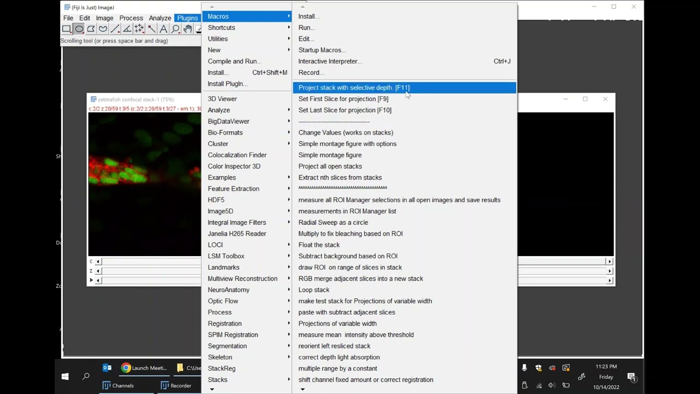Expand the Shortcuts submenu
This screenshot has width=700, height=394.
(247, 27)
